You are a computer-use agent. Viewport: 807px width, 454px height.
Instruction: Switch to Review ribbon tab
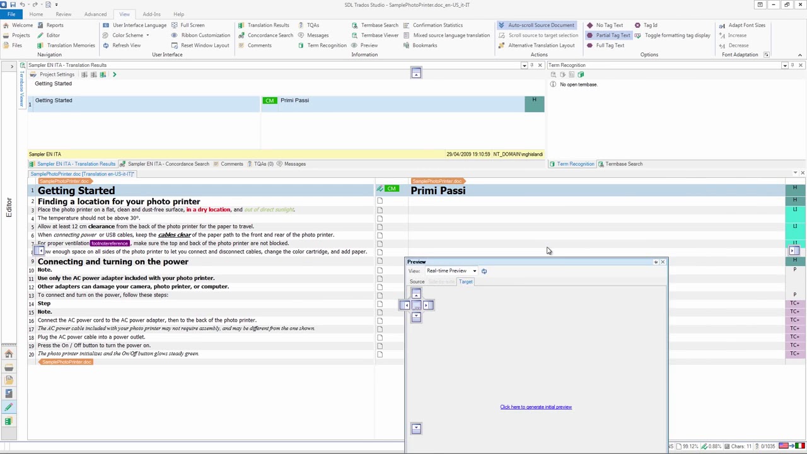click(63, 14)
